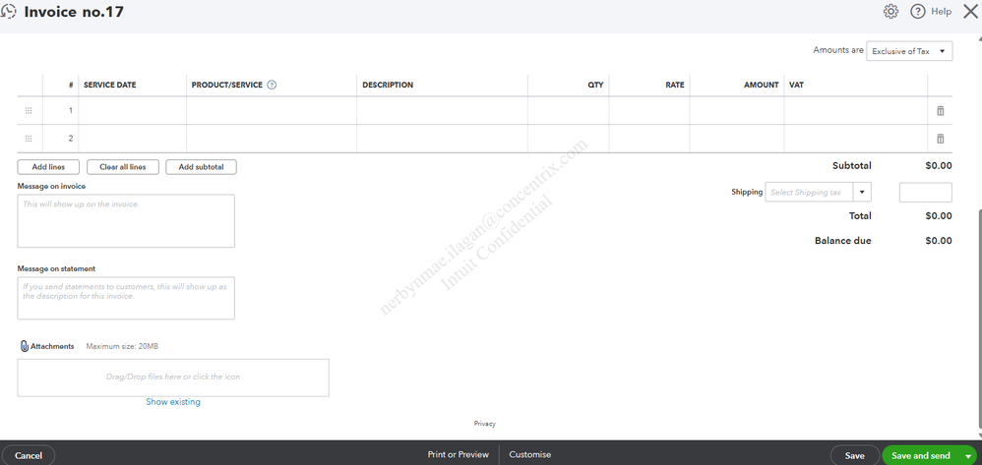Click the Product/Service info question mark icon

272,86
